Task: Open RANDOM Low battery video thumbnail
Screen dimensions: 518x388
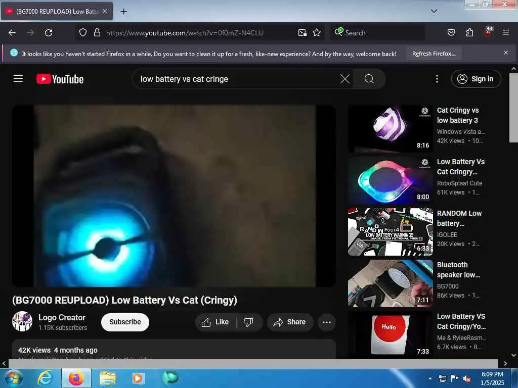Action: pyautogui.click(x=390, y=231)
